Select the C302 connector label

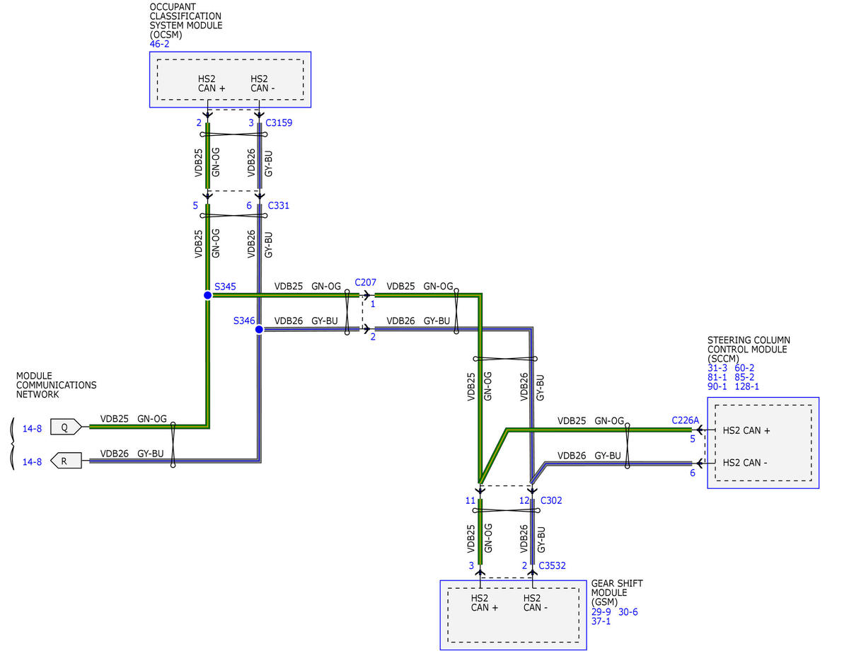tap(551, 500)
